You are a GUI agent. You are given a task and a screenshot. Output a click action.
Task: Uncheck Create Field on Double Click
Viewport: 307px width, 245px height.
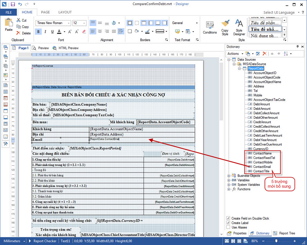[228, 218]
